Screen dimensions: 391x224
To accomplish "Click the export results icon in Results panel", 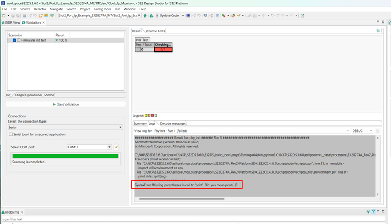I will point(378,31).
